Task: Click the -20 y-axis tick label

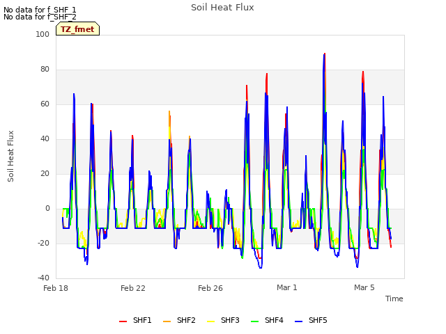Action: tap(43, 243)
